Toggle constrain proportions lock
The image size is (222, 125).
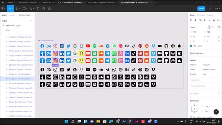tap(219, 36)
